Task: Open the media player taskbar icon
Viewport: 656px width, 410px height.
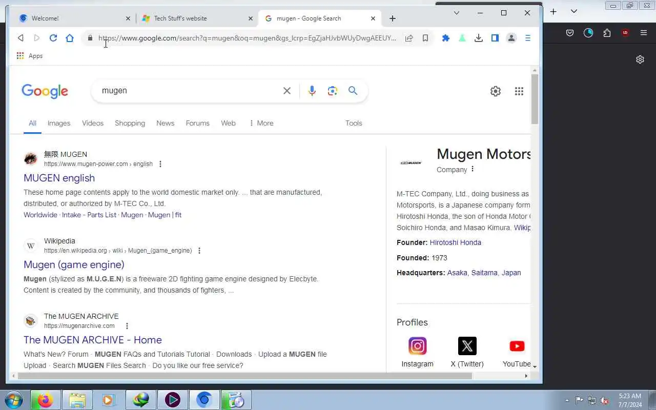Action: coord(109,400)
